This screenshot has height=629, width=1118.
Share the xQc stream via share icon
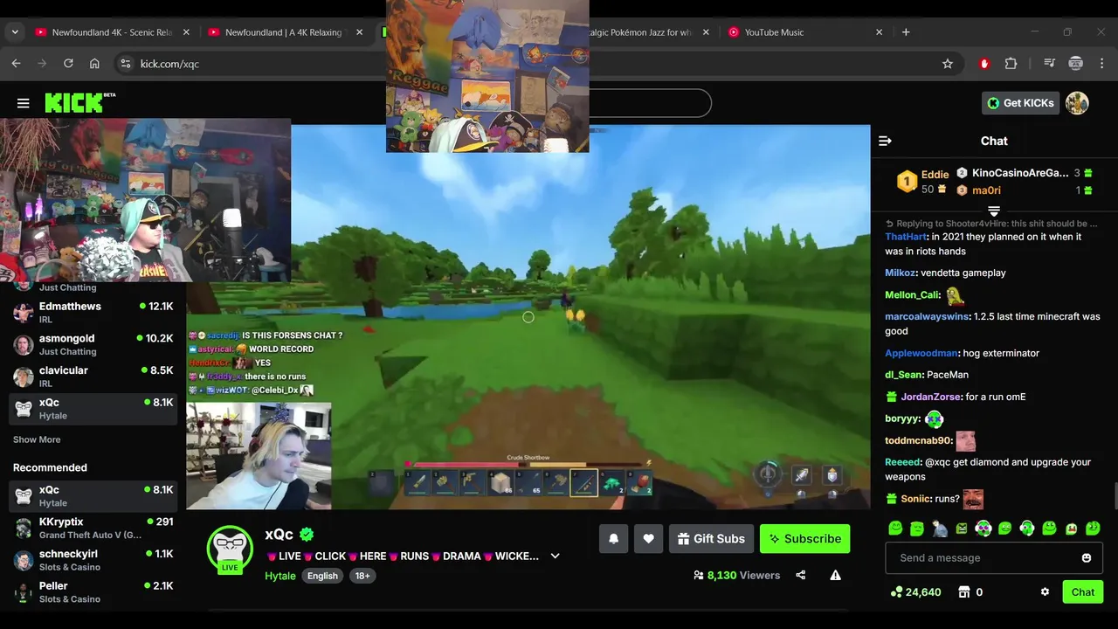click(x=801, y=575)
